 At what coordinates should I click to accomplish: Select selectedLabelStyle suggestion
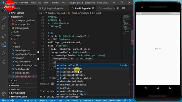click(x=93, y=75)
